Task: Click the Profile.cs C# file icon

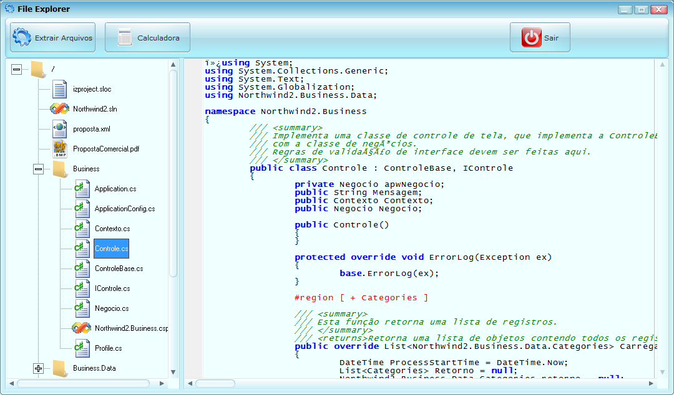Action: [x=82, y=348]
